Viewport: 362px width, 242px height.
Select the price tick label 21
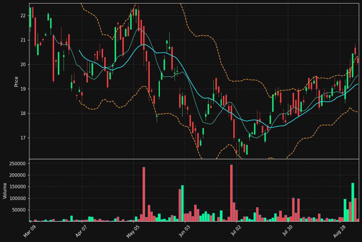click(23, 40)
